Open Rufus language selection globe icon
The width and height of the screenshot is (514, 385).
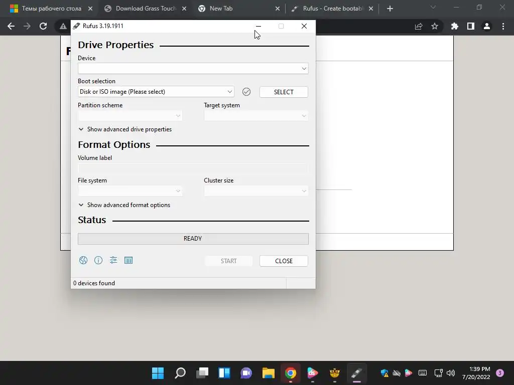tap(83, 260)
